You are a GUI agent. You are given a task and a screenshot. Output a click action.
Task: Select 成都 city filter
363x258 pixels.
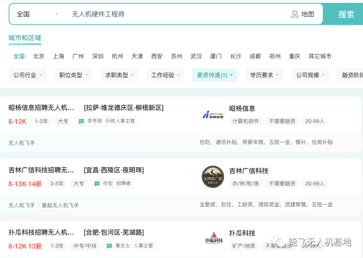coord(255,56)
